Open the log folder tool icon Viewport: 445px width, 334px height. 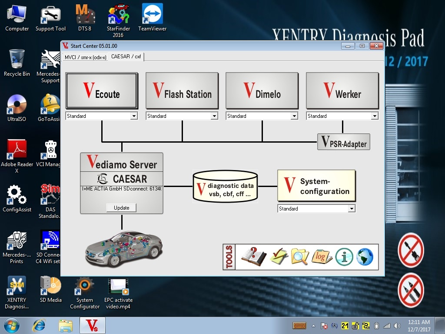click(x=322, y=257)
